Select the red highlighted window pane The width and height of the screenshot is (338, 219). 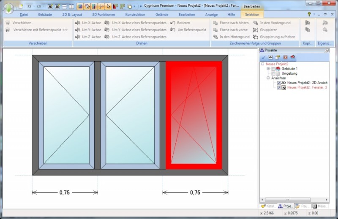click(x=194, y=115)
